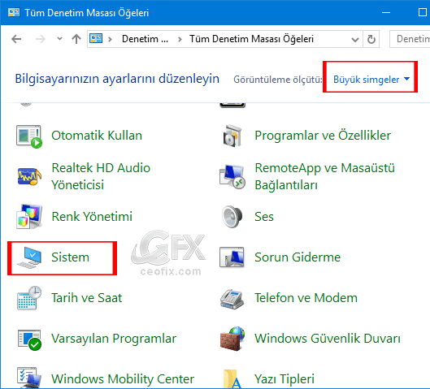Minimize the Control Panel window
The width and height of the screenshot is (430, 389).
386,13
